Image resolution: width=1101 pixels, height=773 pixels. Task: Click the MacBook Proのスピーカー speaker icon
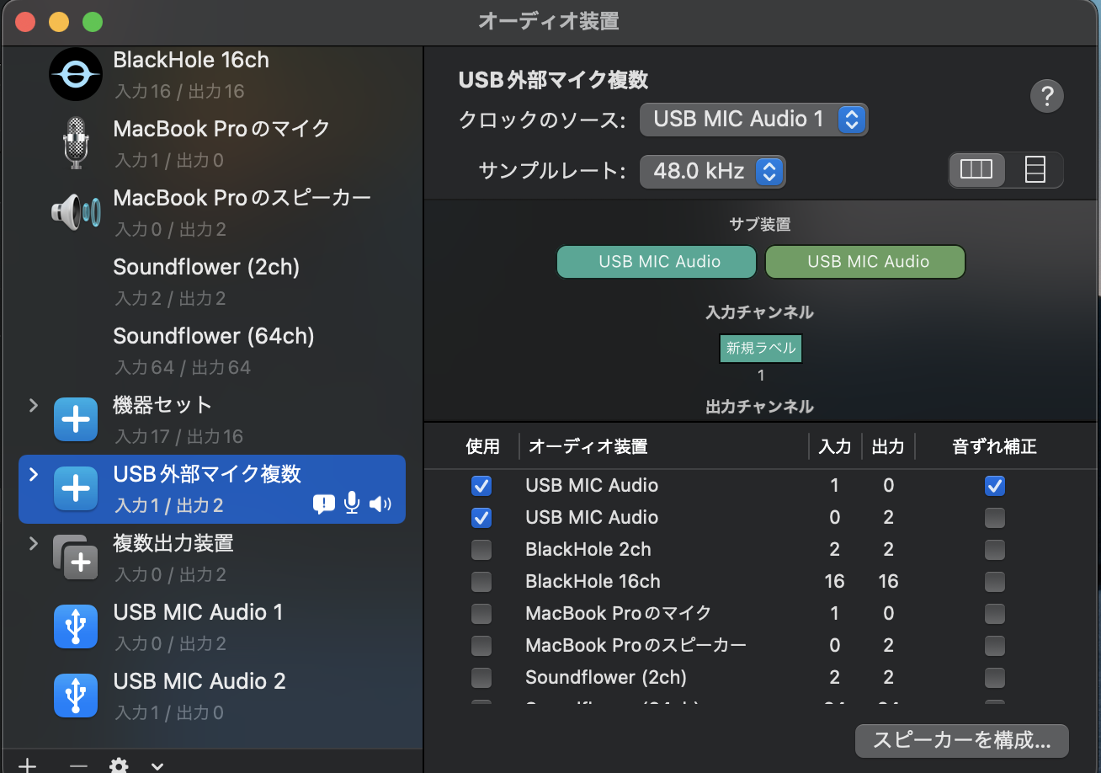[x=74, y=212]
